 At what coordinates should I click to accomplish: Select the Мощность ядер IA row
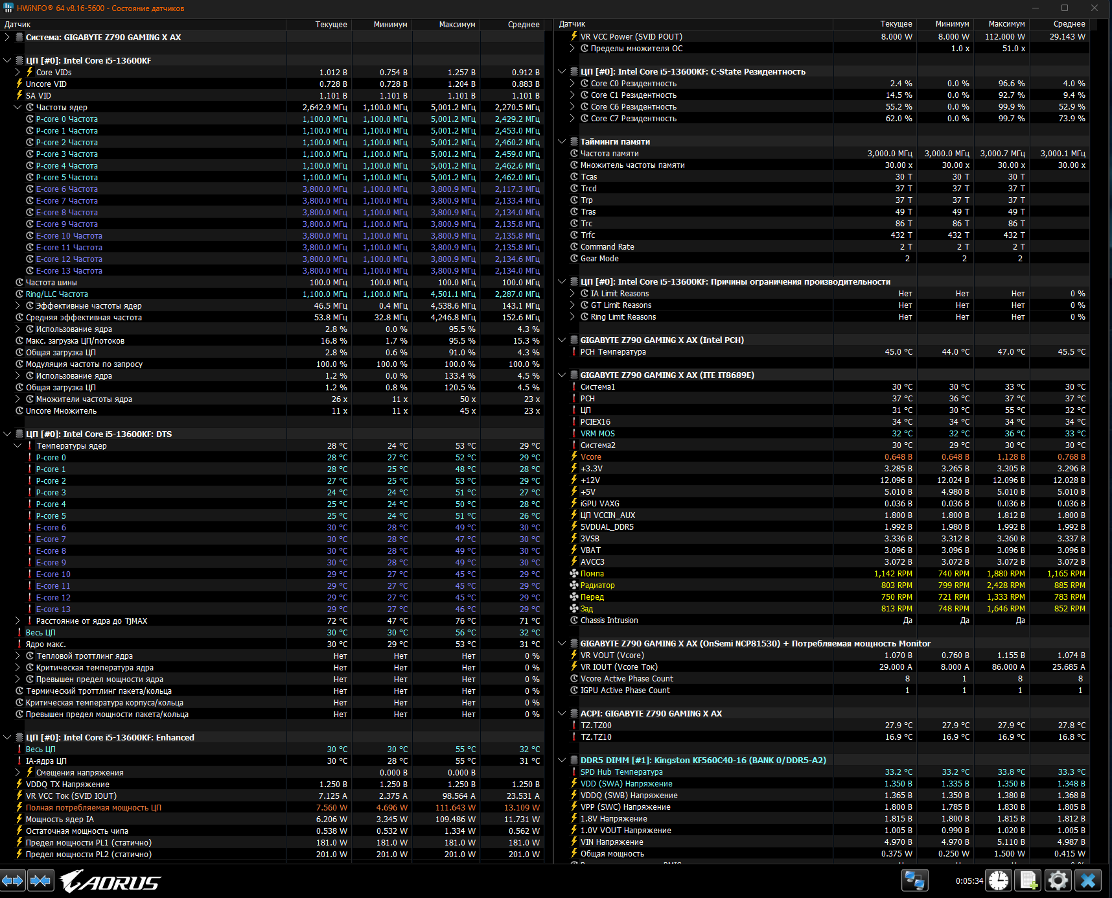pos(272,819)
